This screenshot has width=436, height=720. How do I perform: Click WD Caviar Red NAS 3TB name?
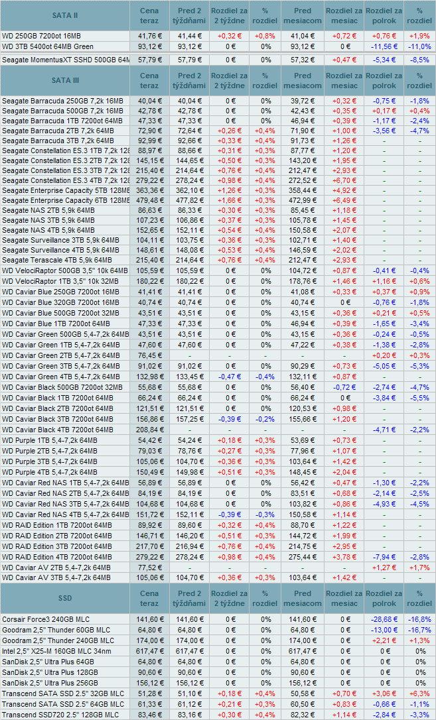pos(65,504)
